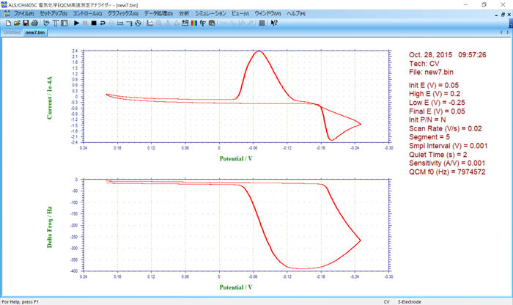Open the セットアップ (Setup) menu

click(x=53, y=13)
